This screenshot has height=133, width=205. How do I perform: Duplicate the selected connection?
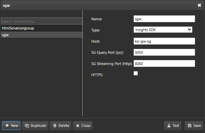point(35,126)
